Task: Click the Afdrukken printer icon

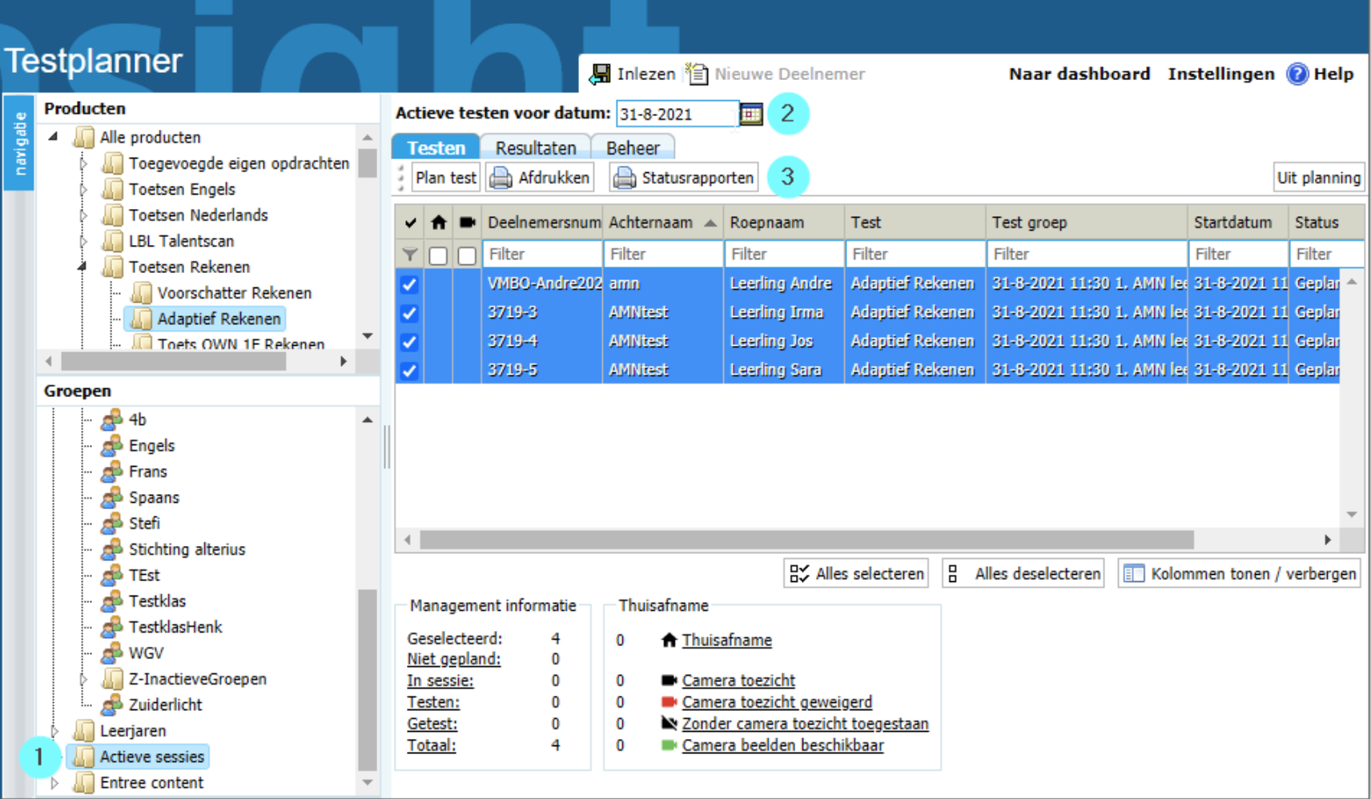Action: click(501, 178)
